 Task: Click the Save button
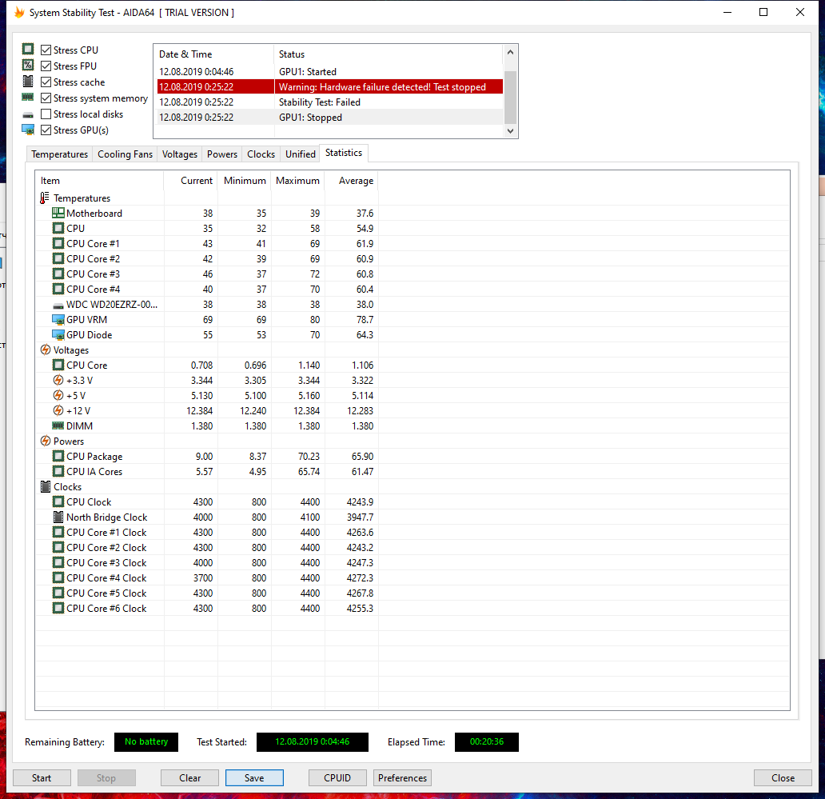pyautogui.click(x=254, y=778)
